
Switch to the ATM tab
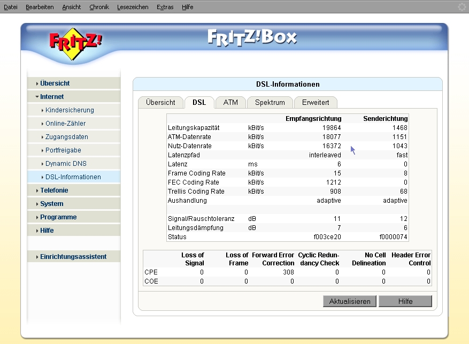coord(230,102)
